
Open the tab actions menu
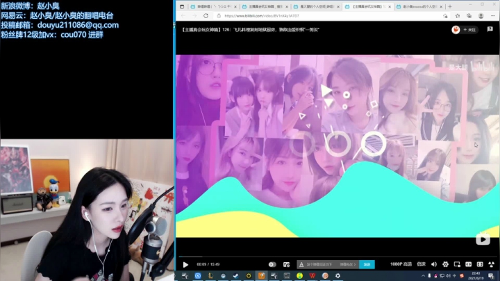click(182, 6)
